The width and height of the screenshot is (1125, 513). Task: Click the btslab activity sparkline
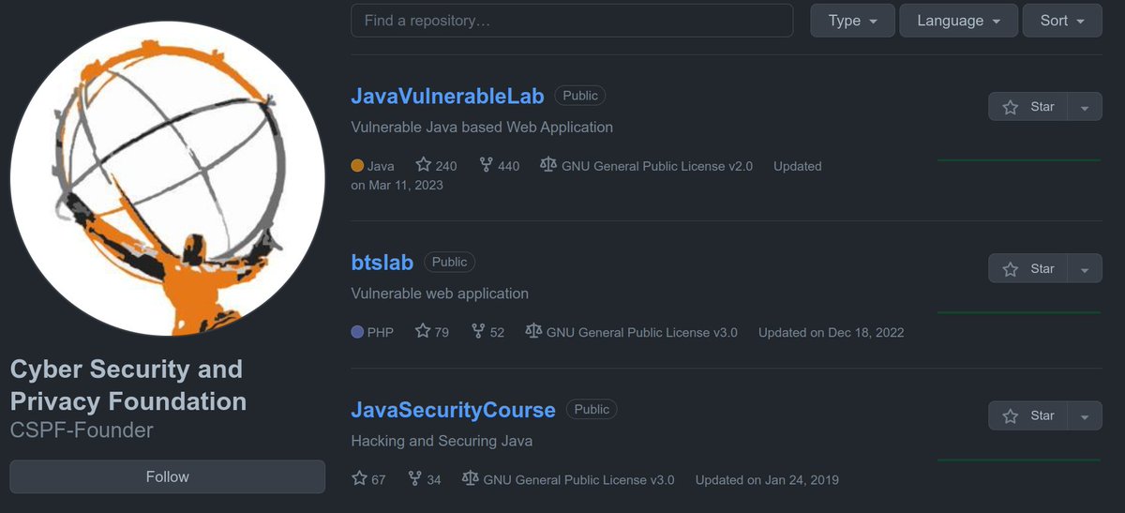tap(1019, 312)
